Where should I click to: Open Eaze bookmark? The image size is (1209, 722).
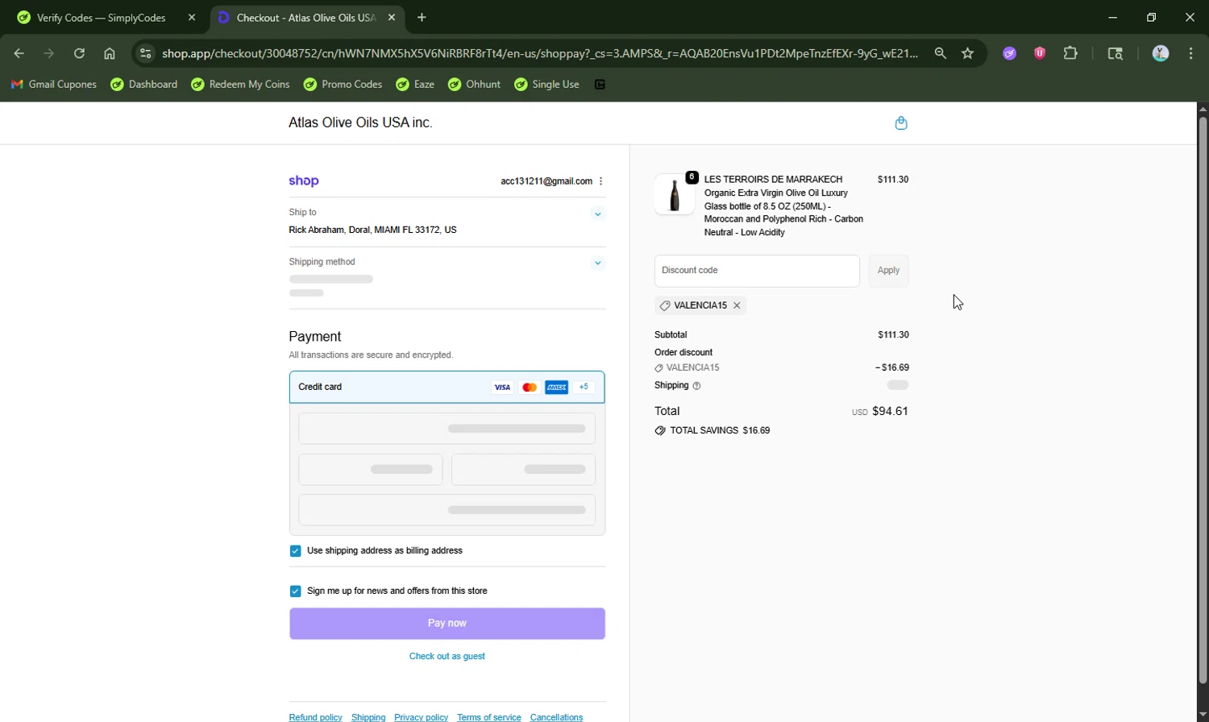pos(415,85)
